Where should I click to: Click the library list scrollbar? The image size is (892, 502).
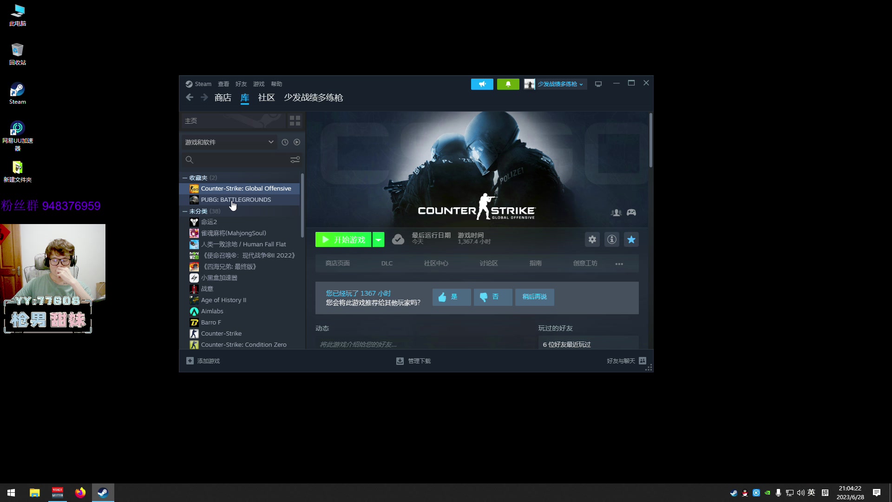302,205
